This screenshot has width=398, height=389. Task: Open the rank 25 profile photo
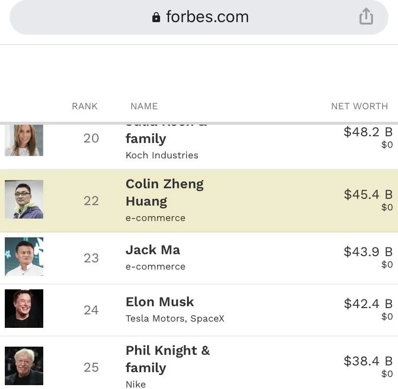point(24,365)
